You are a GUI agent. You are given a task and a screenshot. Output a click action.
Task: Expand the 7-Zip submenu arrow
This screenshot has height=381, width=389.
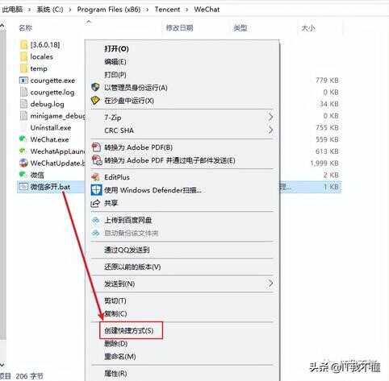click(x=270, y=117)
